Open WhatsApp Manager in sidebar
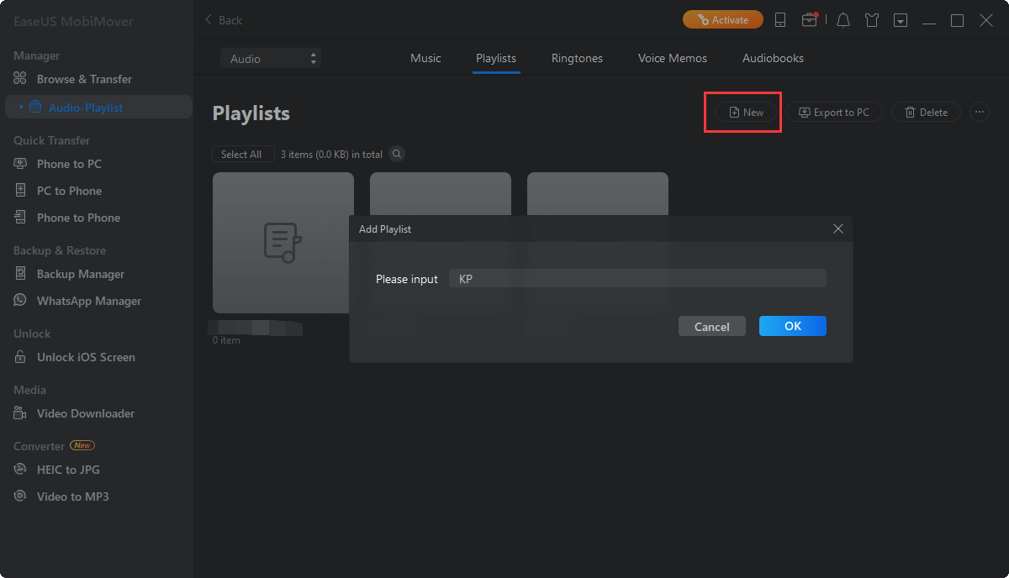This screenshot has height=578, width=1009. [88, 301]
